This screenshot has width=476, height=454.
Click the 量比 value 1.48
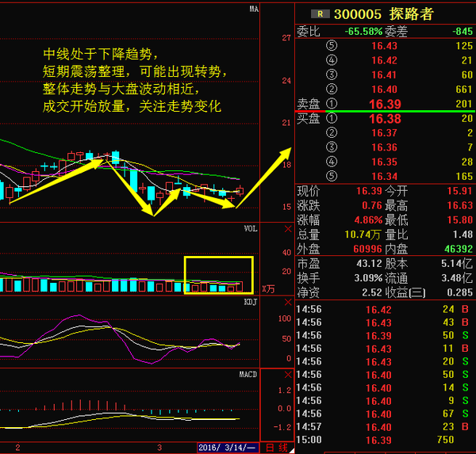point(463,235)
